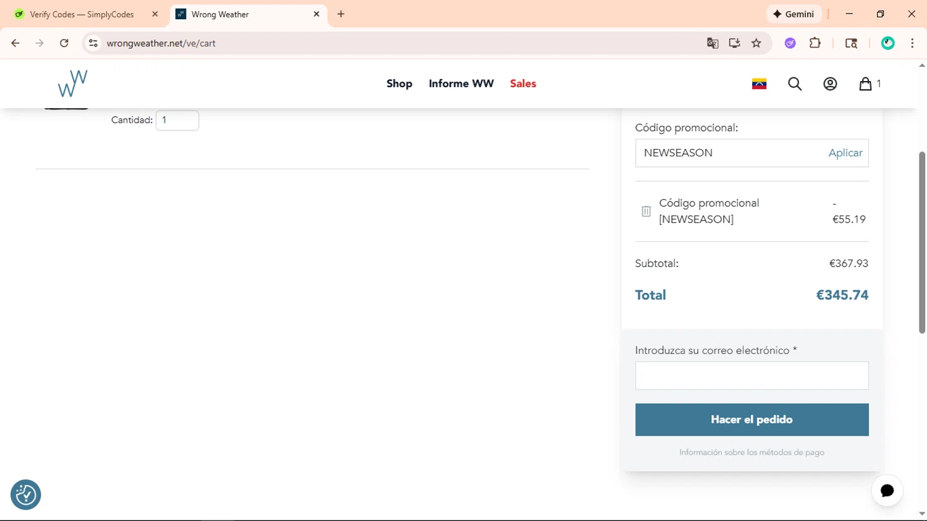
Task: Close the Verify Codes SimplyCodes tab
Action: click(x=155, y=14)
